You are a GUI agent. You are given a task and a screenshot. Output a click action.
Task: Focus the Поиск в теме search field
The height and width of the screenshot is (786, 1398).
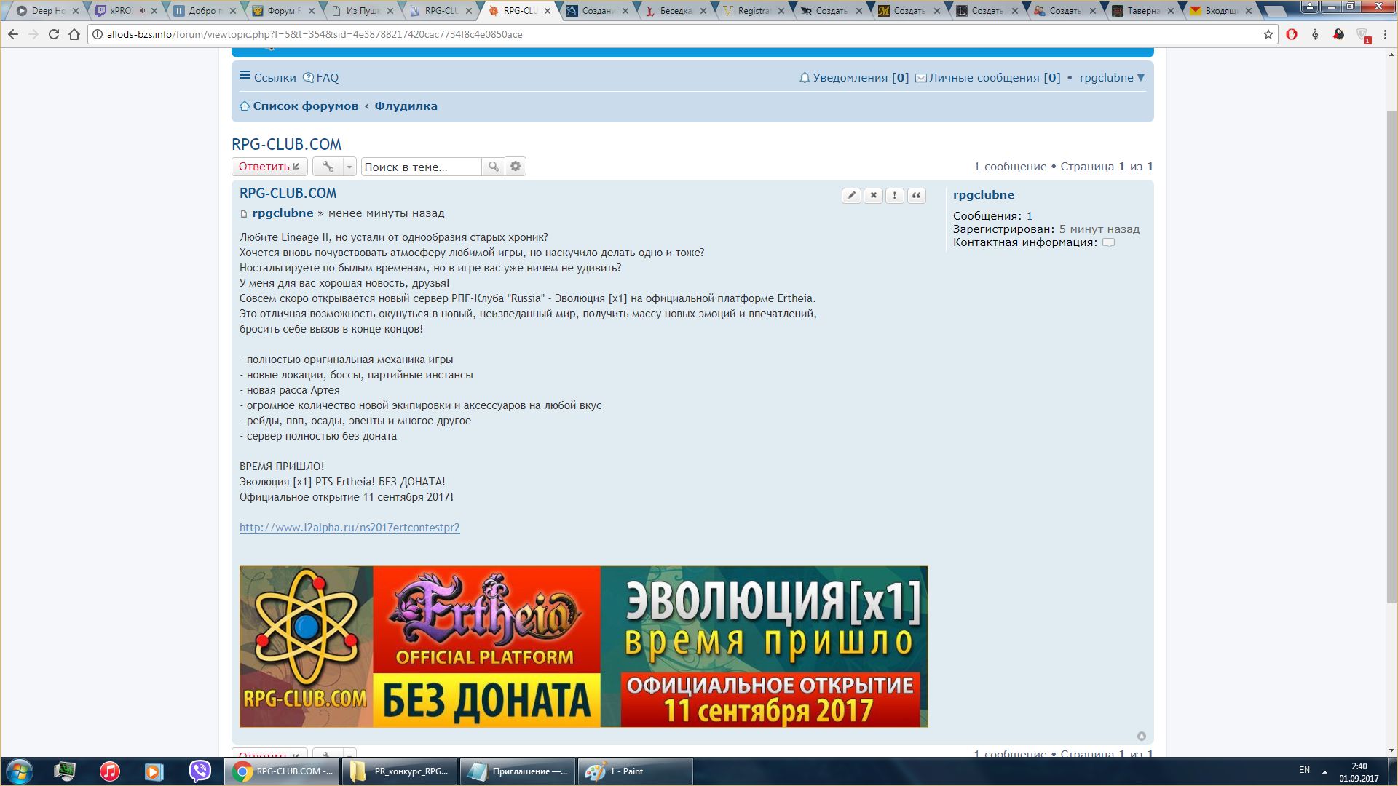pyautogui.click(x=422, y=167)
